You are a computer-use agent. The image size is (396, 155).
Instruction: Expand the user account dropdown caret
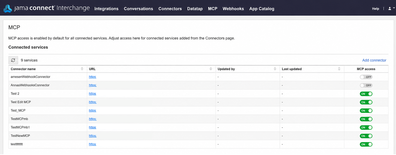(394, 9)
